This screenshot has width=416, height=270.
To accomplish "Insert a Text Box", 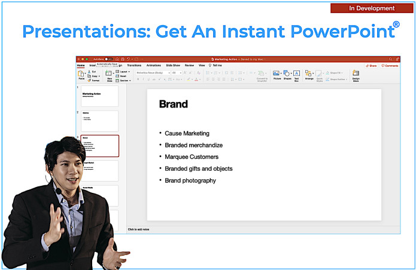I will click(296, 74).
